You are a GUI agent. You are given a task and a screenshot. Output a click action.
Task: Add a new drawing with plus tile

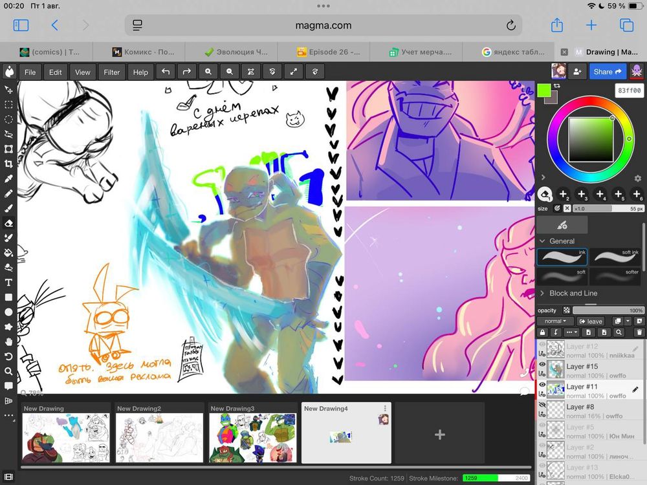(x=440, y=435)
